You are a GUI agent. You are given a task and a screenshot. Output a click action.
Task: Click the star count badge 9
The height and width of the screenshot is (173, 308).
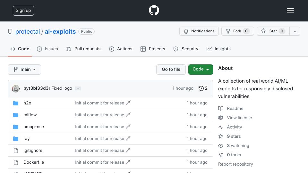[282, 31]
